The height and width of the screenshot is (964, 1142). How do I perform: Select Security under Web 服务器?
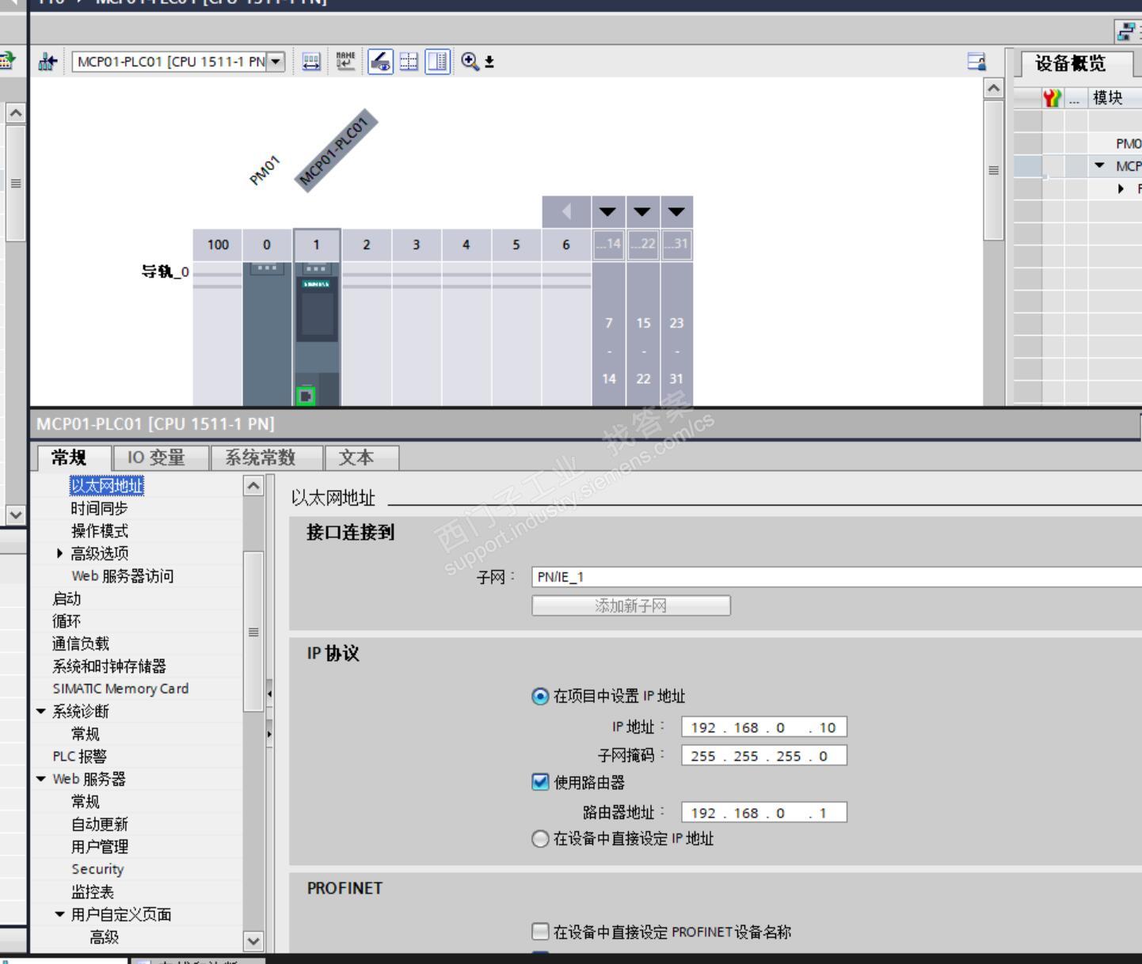97,869
